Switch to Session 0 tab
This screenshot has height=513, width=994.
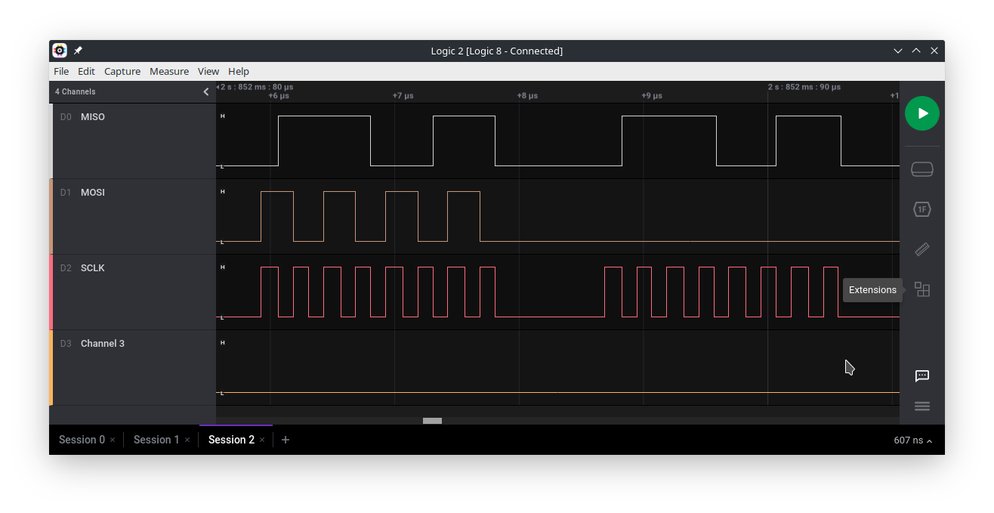pyautogui.click(x=82, y=440)
